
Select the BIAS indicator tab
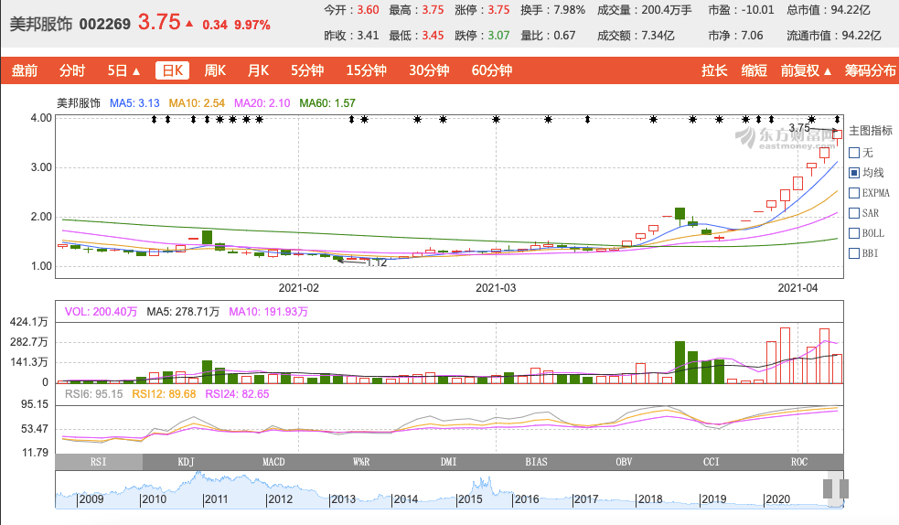[536, 462]
